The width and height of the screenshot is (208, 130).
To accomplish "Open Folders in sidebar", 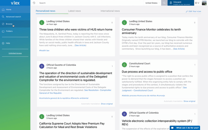I will tap(15, 31).
